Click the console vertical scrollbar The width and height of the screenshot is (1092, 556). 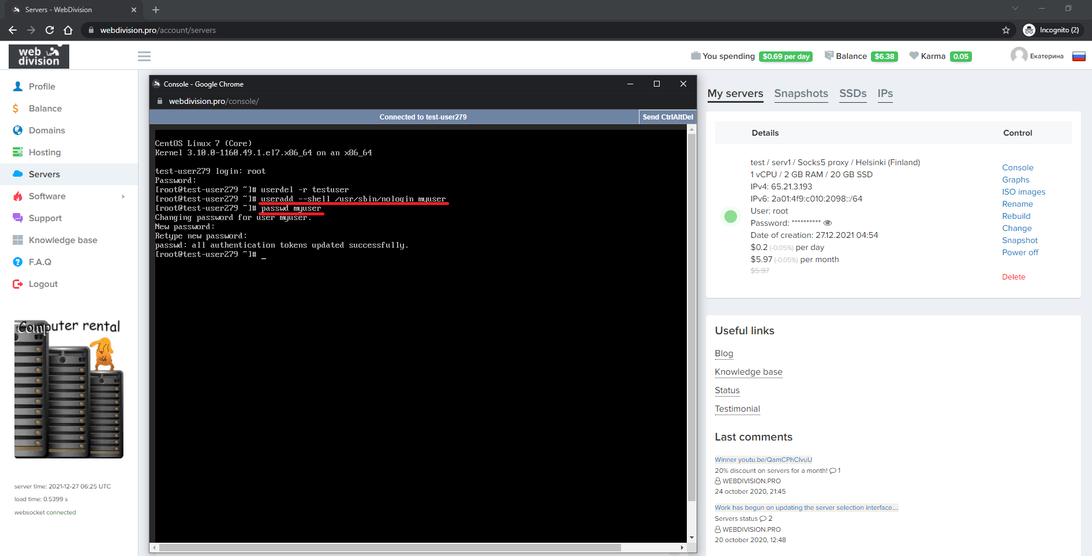point(691,318)
